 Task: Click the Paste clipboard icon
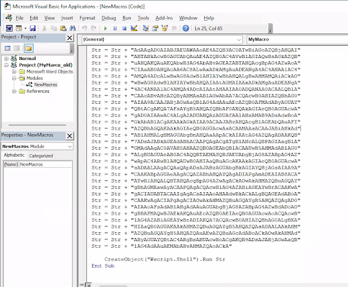coord(63,28)
